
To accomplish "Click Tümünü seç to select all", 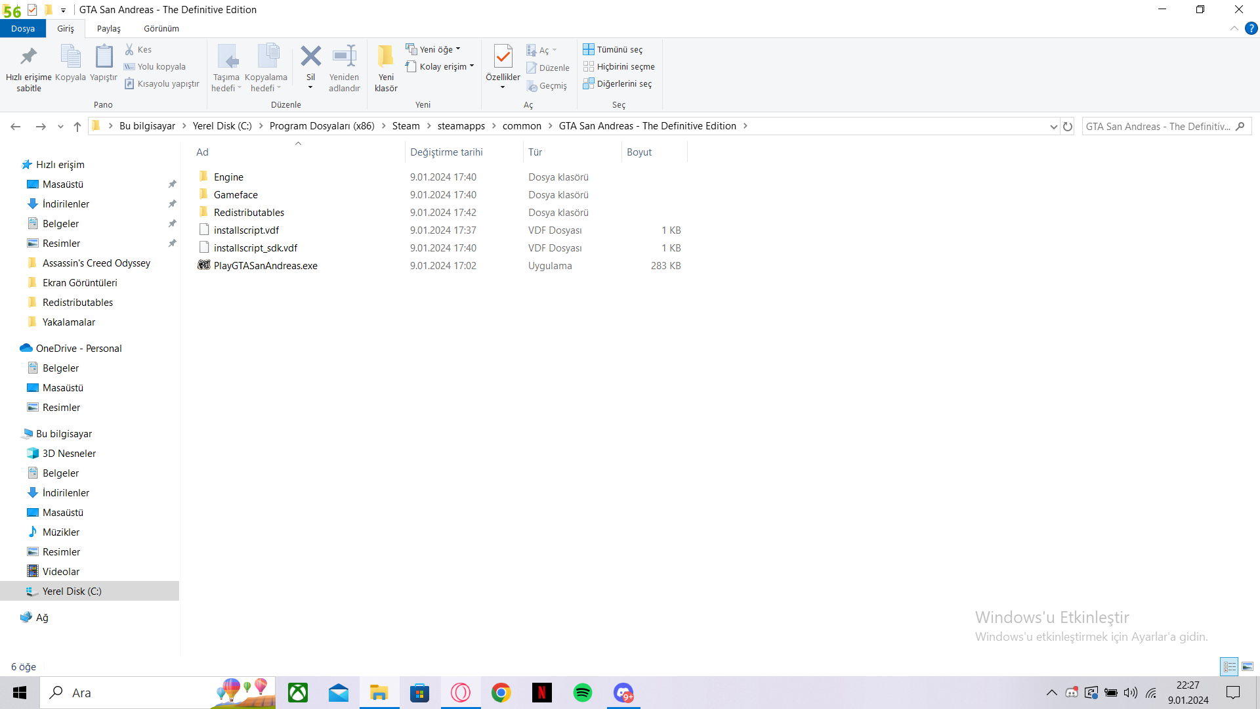I will click(613, 49).
